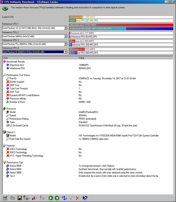The height and width of the screenshot is (202, 176).
Task: Click the red X cancel icon
Action: 78,198
